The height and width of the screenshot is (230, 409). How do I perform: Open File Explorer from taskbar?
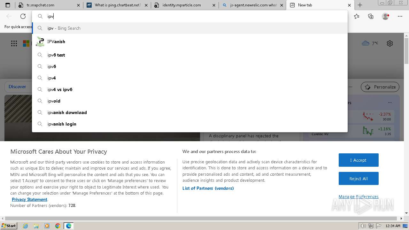[36, 226]
